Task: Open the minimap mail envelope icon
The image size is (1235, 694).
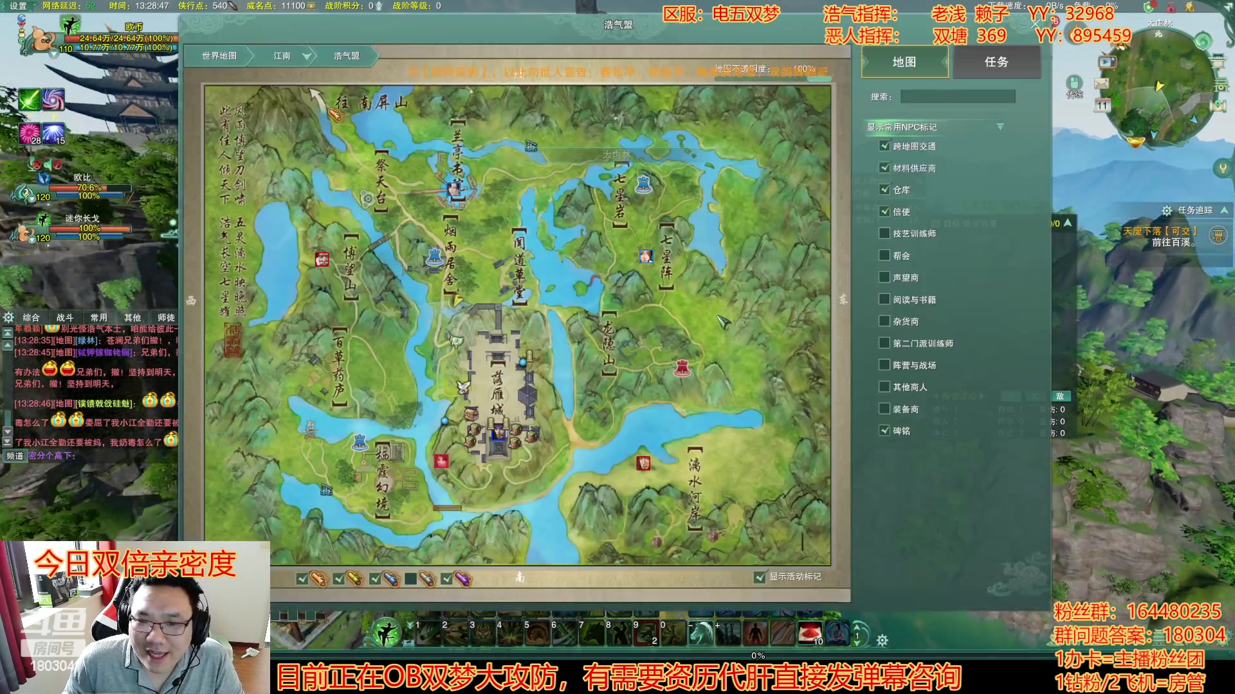Action: point(1101,84)
